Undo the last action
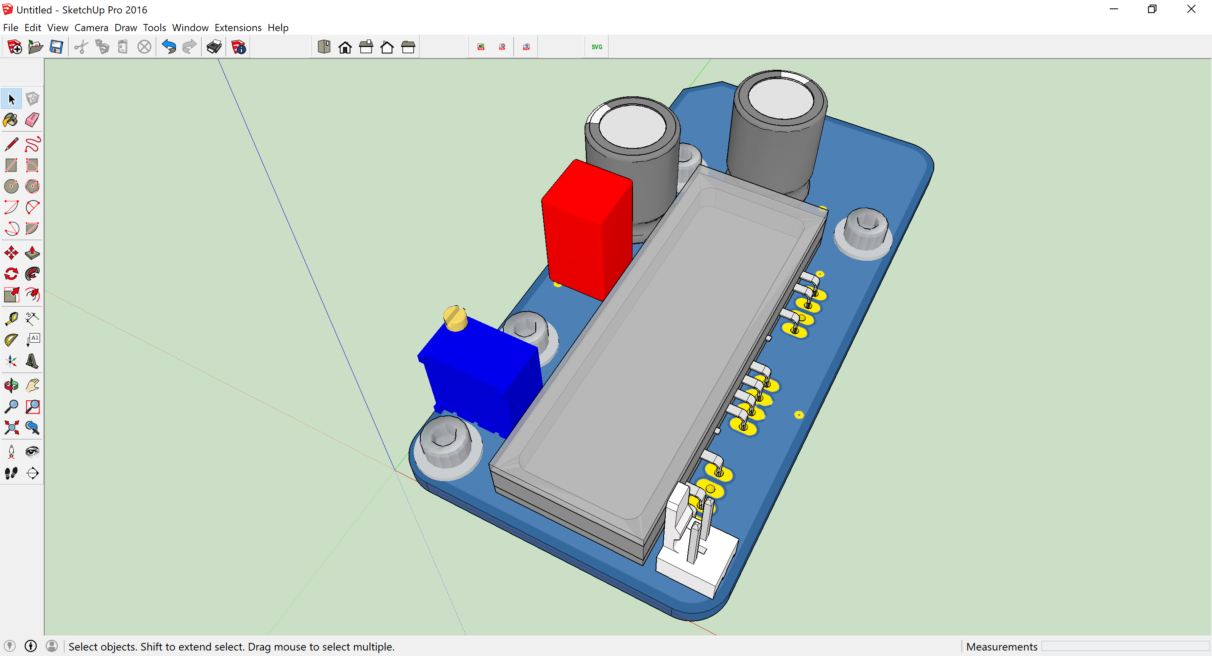 (168, 47)
